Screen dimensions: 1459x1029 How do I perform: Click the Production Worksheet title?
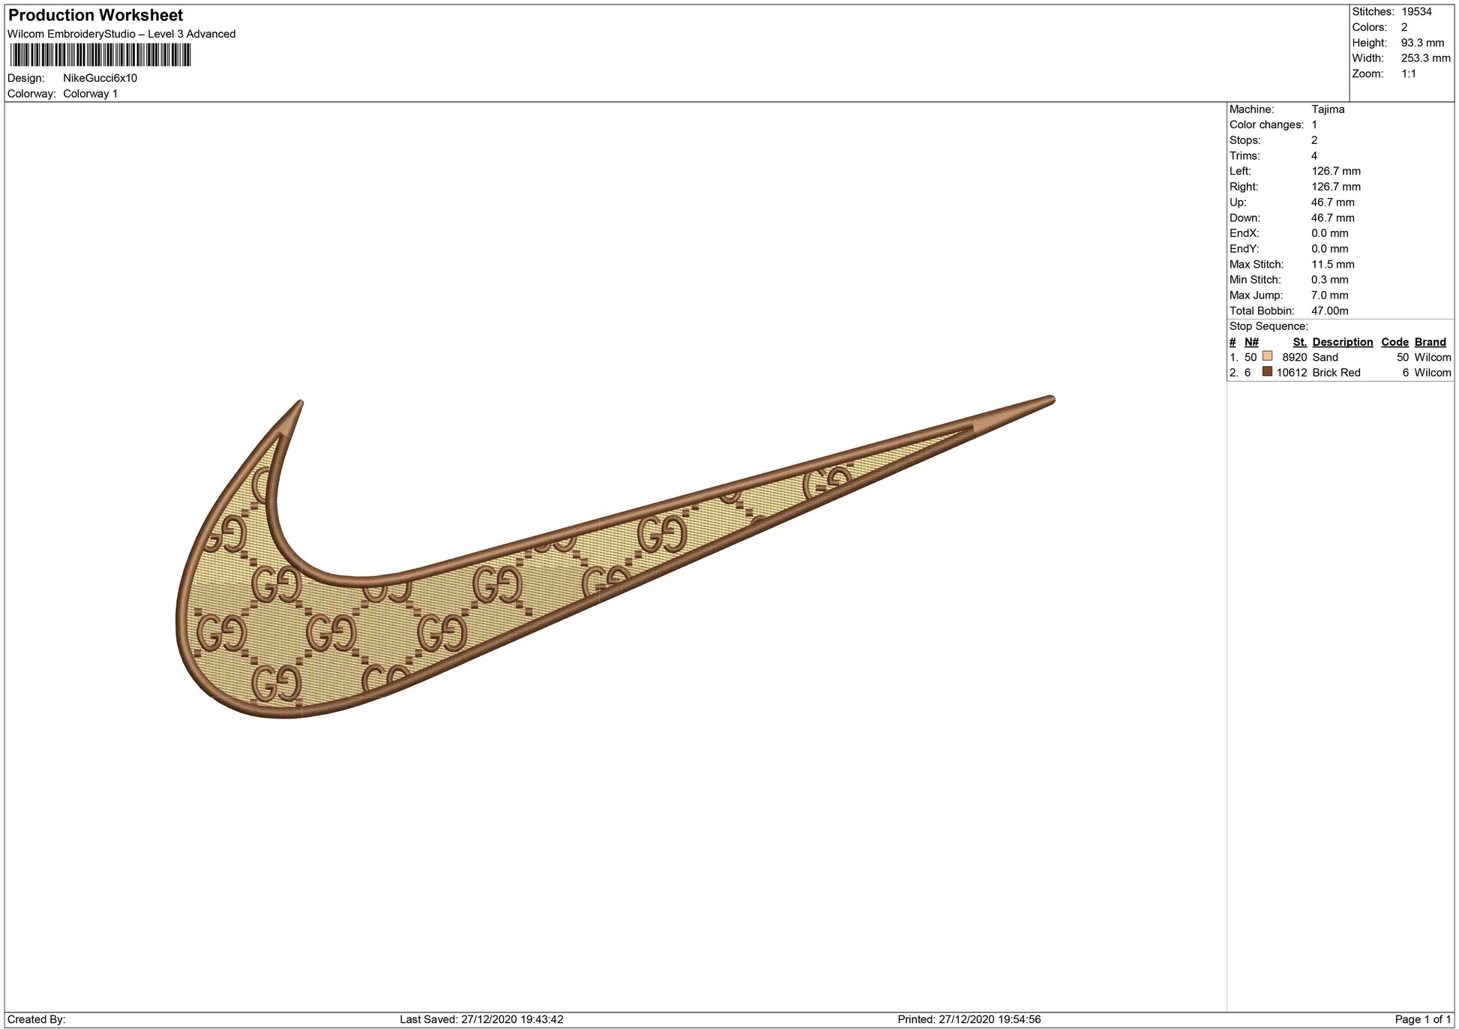click(96, 15)
